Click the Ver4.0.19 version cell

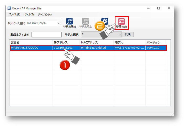[x=153, y=48]
